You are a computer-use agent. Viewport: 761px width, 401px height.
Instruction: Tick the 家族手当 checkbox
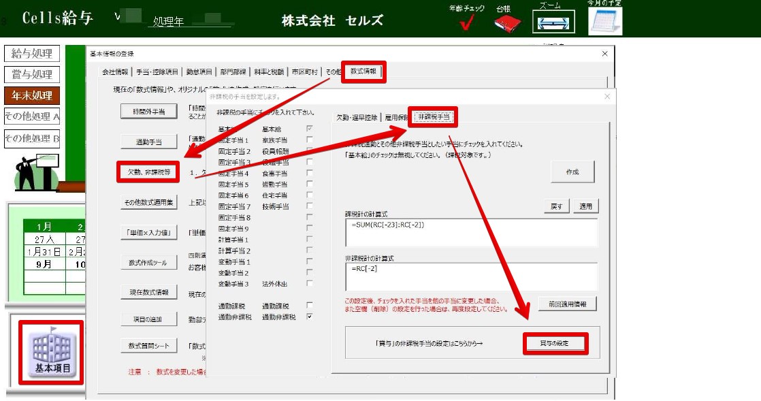pos(310,140)
